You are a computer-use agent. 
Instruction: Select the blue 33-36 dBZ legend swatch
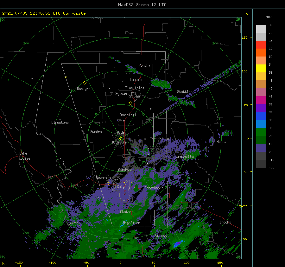261,116
